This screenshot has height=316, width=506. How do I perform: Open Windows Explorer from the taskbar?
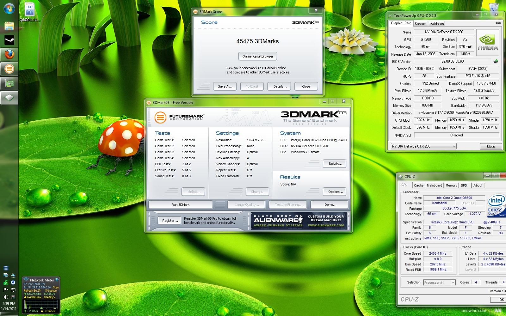click(x=9, y=26)
